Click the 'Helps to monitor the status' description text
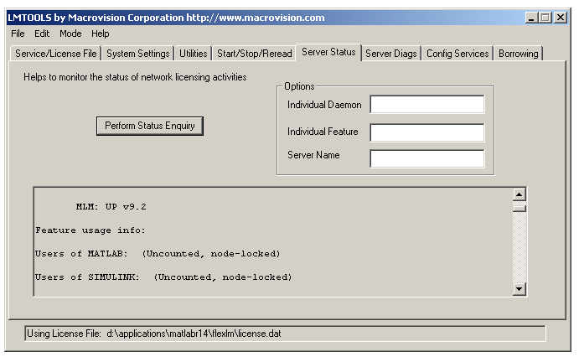Image resolution: width=579 pixels, height=357 pixels. [x=135, y=77]
